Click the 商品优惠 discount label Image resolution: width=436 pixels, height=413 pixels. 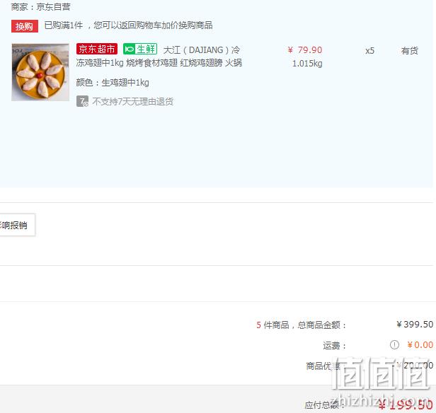(323, 366)
